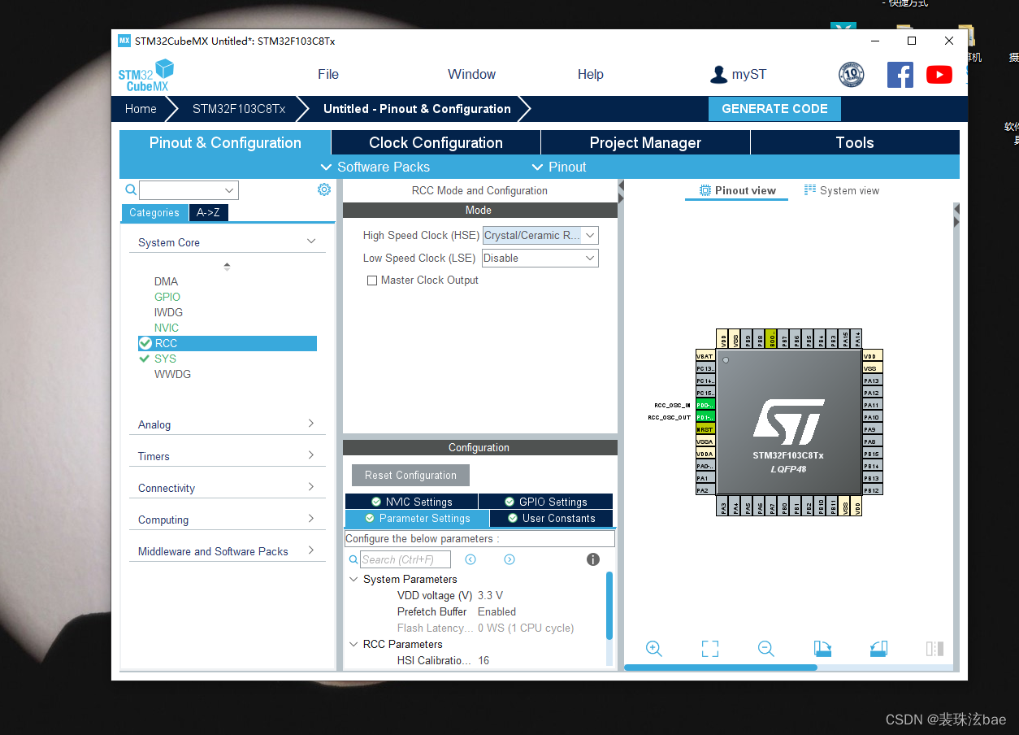Click the parameter info icon
Screen dimensions: 1019x735
[x=593, y=559]
